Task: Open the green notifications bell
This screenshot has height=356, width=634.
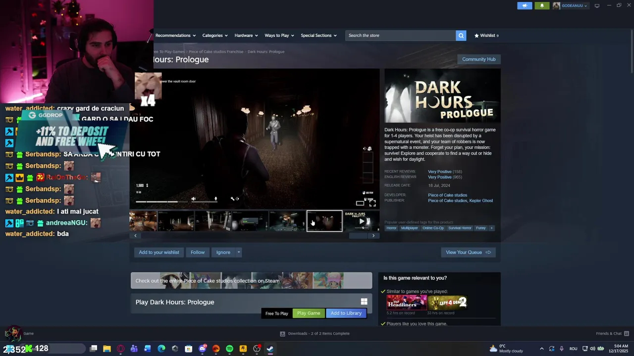Action: 542,5
